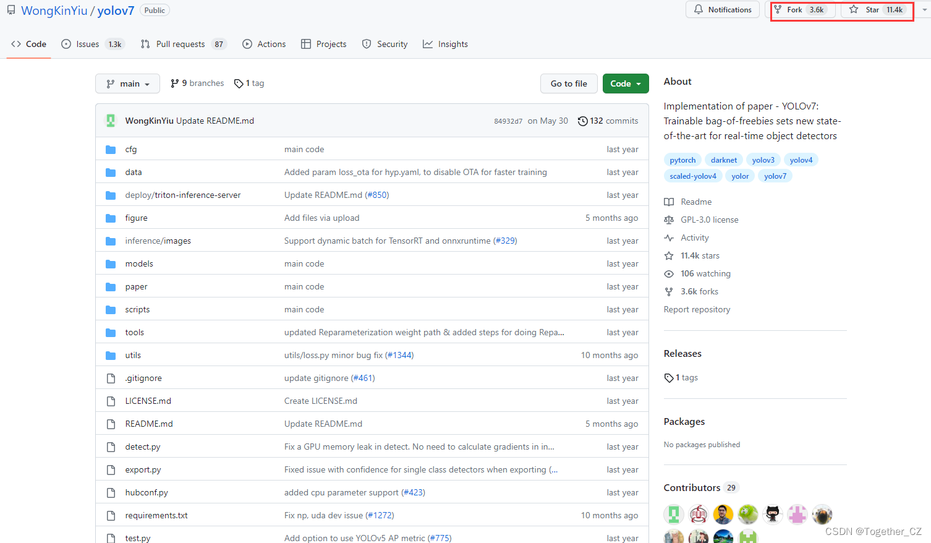The height and width of the screenshot is (543, 931).
Task: Click the data folder icon
Action: [x=111, y=172]
